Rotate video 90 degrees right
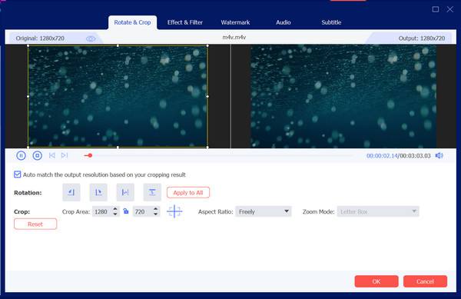 98,192
